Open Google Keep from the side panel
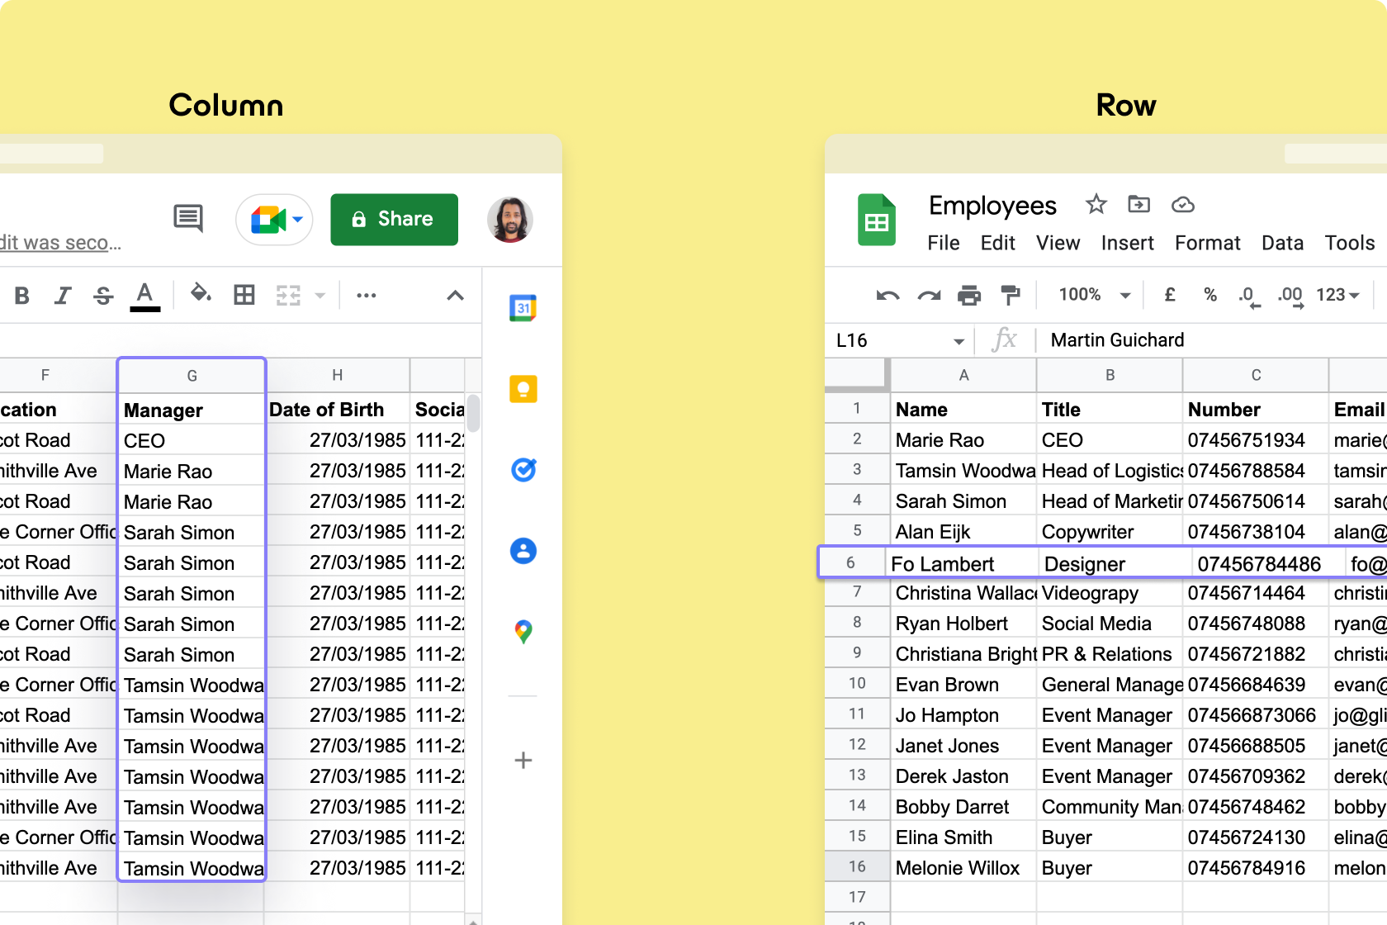This screenshot has height=925, width=1387. [x=523, y=388]
